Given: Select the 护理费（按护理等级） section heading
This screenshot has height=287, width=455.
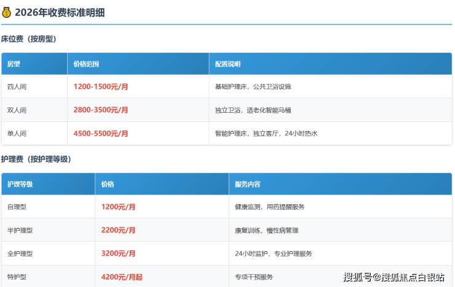Looking at the screenshot, I should (x=36, y=159).
